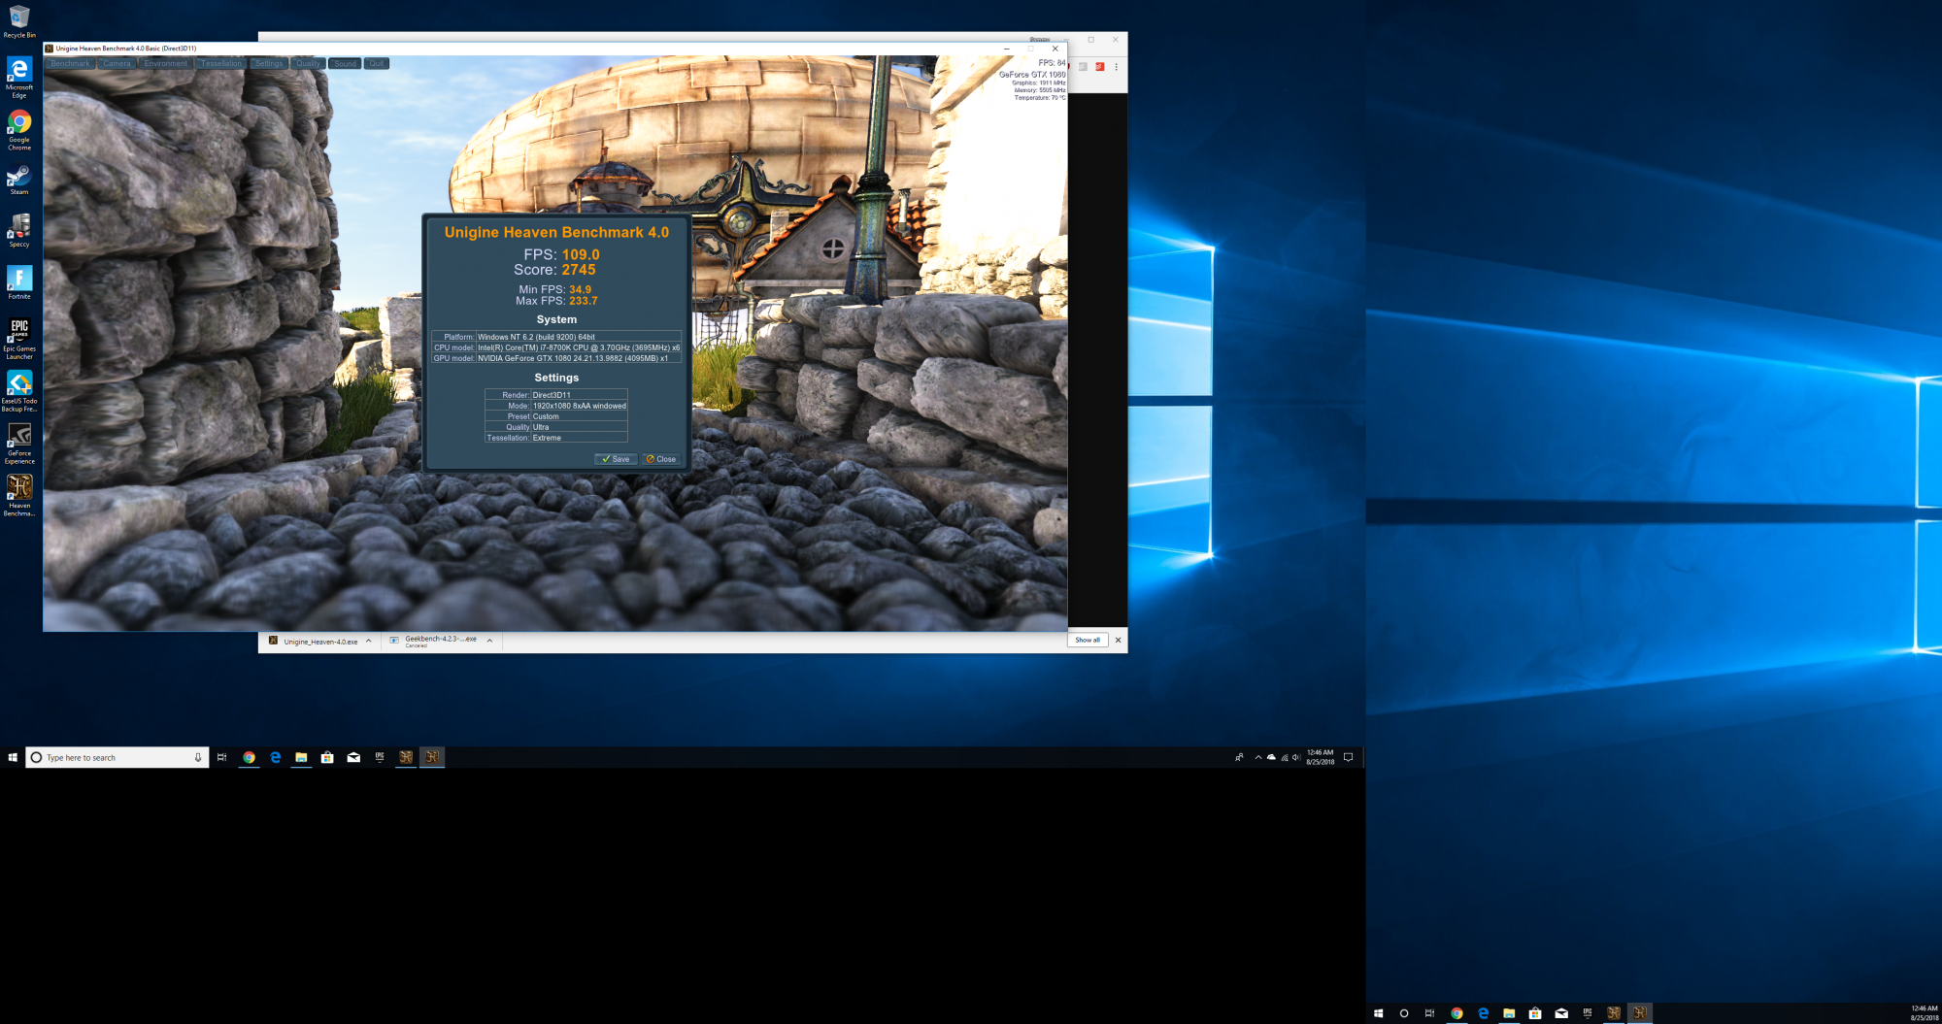Click the Tessellation Extreme row in Settings table

[x=556, y=438]
